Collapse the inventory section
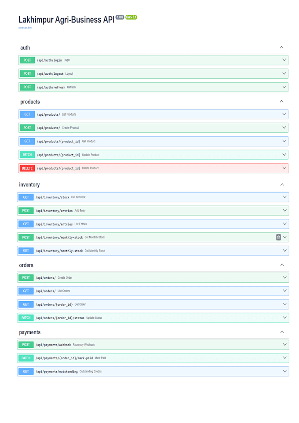This screenshot has height=423, width=299. pyautogui.click(x=282, y=185)
